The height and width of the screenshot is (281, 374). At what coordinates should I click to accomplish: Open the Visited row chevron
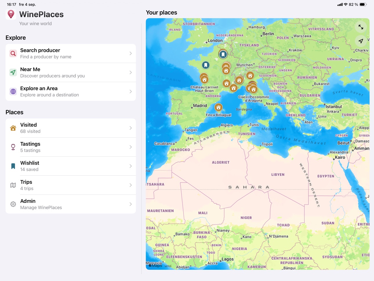tap(131, 128)
